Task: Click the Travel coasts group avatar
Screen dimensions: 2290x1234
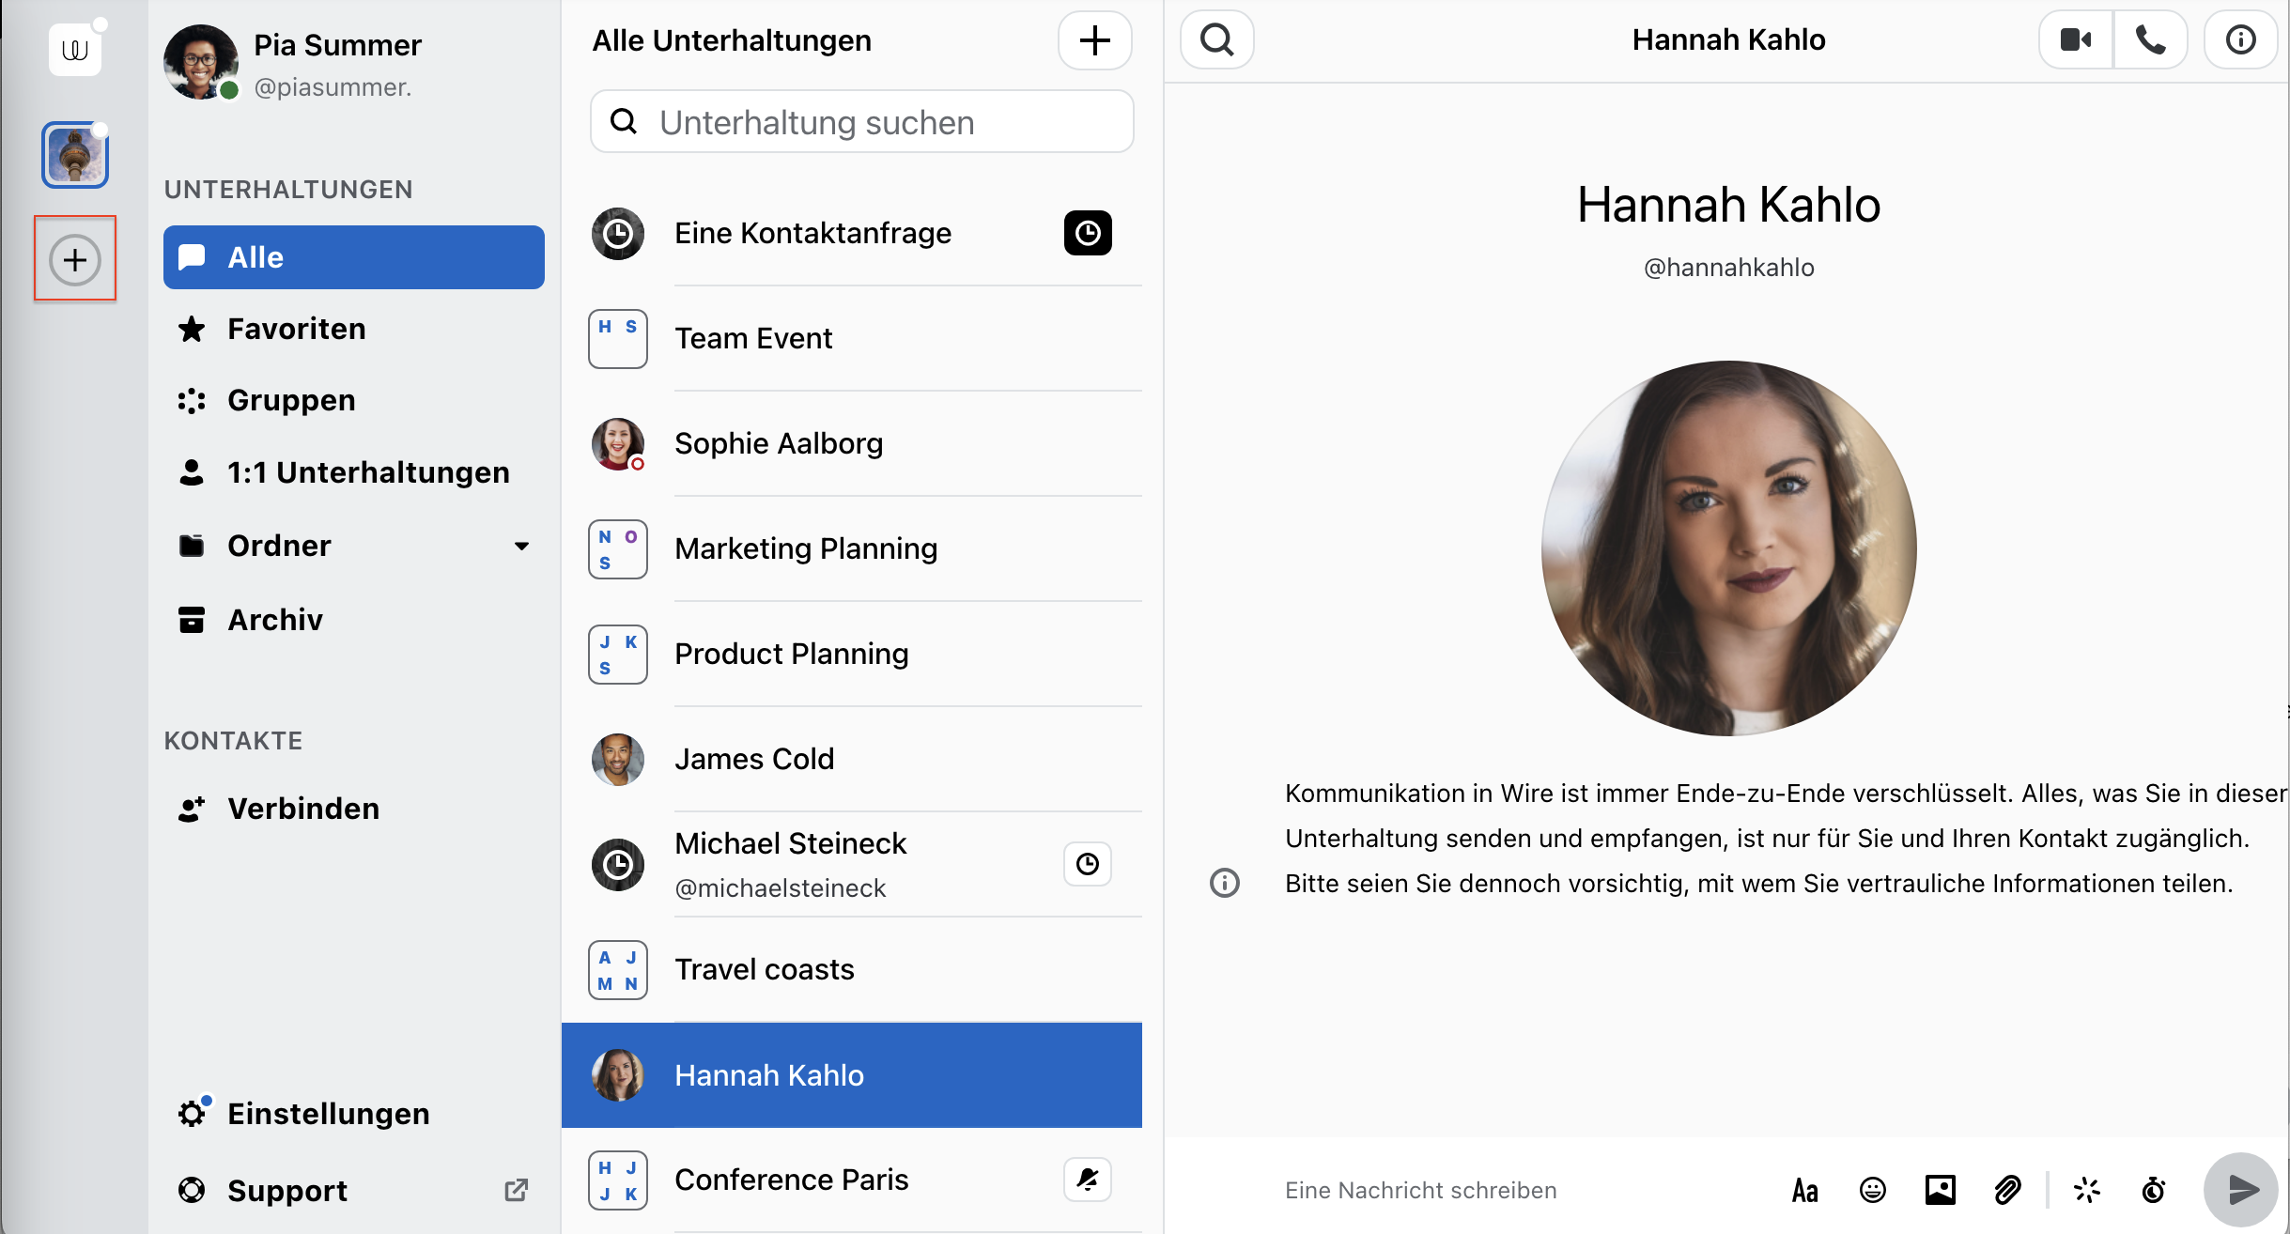Action: (x=618, y=969)
